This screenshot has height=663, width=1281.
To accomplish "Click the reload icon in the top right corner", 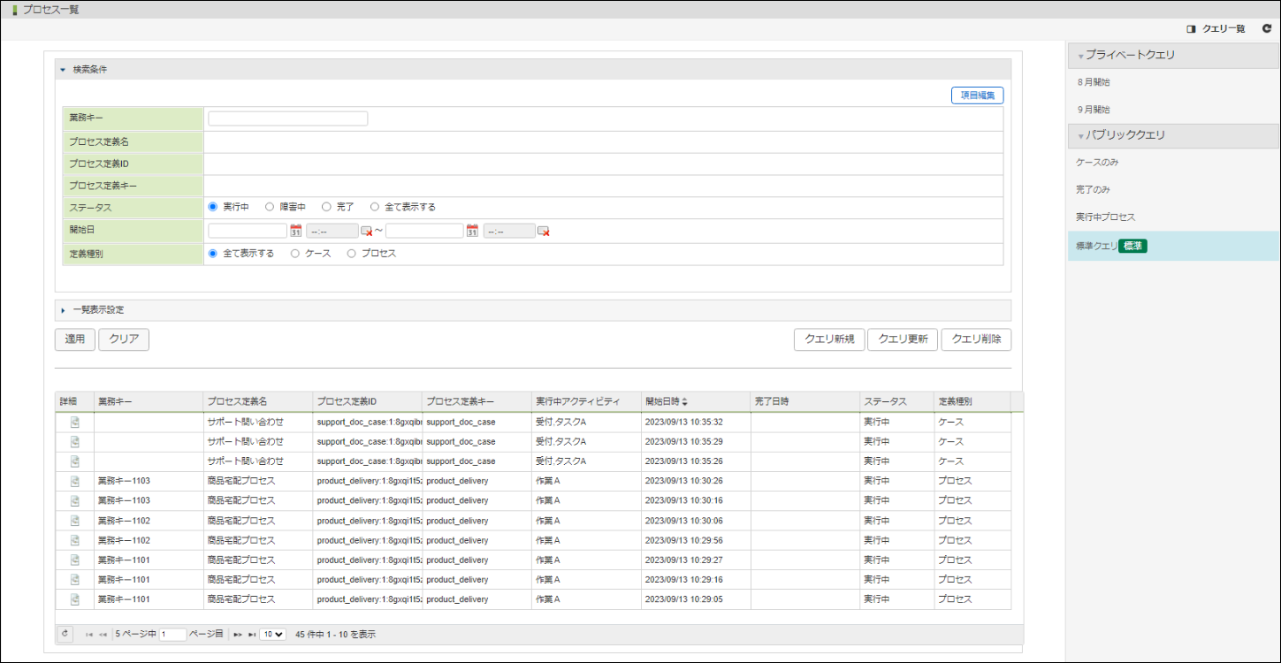I will click(x=1266, y=29).
